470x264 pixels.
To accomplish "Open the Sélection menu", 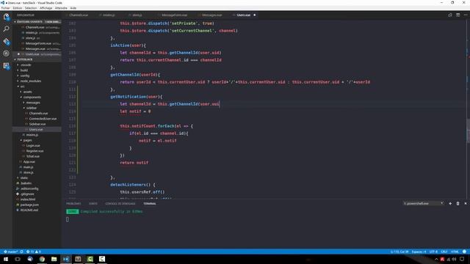I will coord(31,8).
